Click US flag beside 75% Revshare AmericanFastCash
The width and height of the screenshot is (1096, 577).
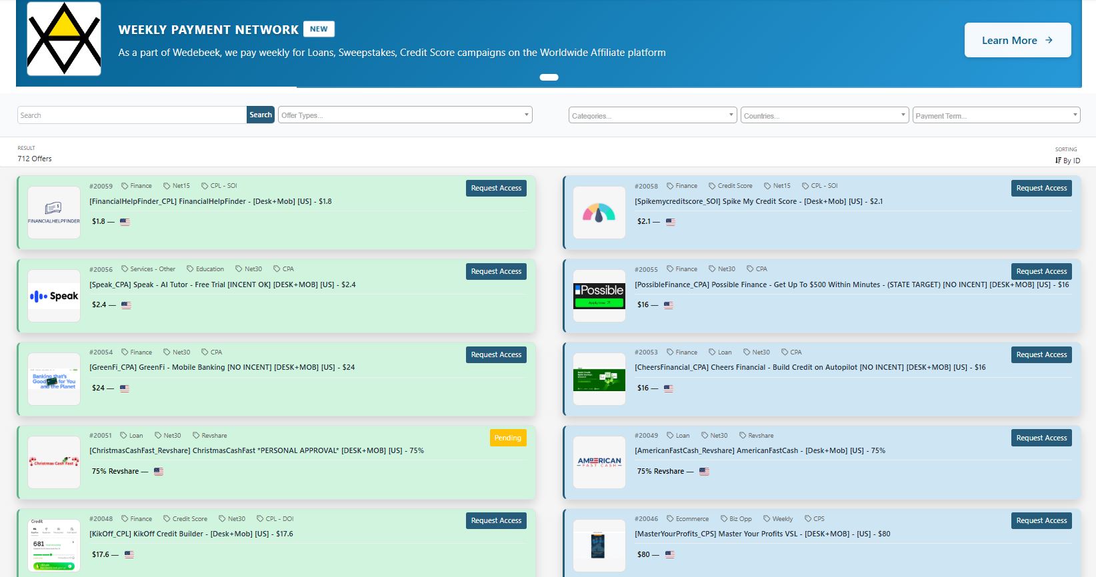pyautogui.click(x=704, y=472)
